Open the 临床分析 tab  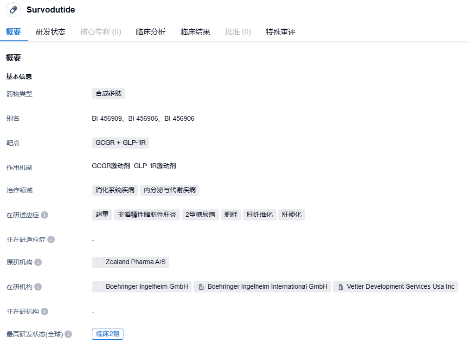tap(151, 32)
